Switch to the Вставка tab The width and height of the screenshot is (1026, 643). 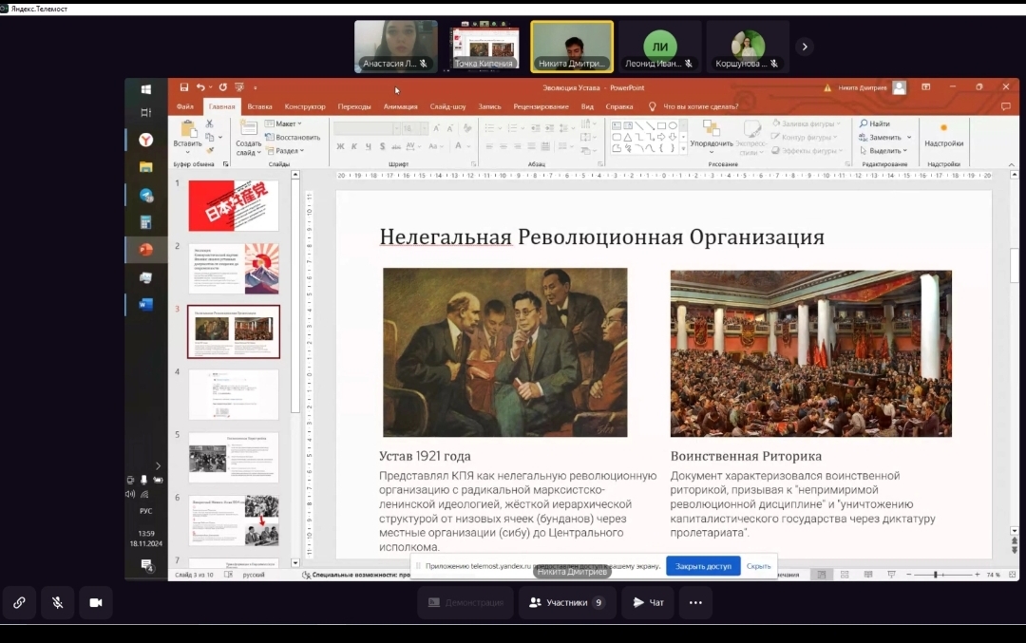point(259,106)
